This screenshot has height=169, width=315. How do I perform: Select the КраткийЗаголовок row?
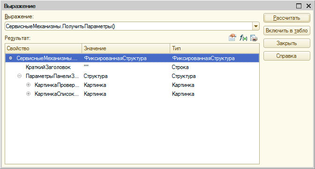[x=132, y=67]
